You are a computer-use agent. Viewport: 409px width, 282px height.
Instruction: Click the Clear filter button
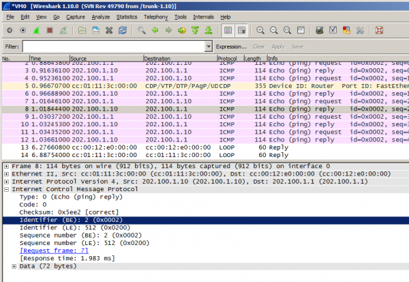259,47
